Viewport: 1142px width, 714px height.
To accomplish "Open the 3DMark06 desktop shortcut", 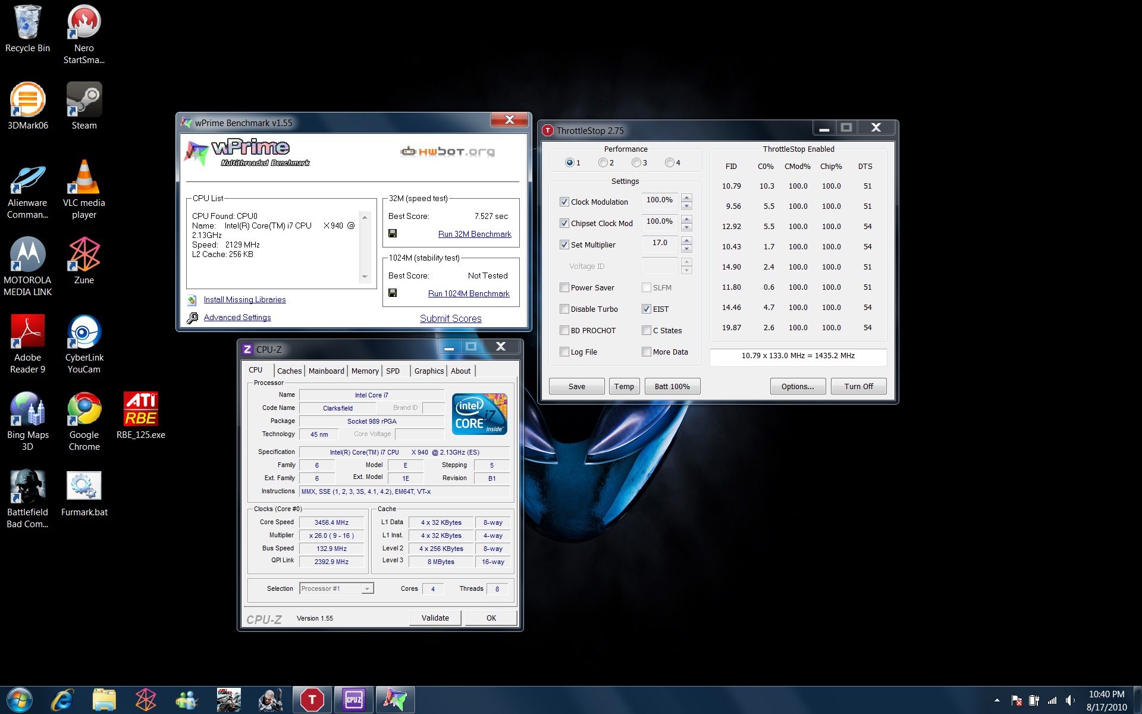I will (27, 106).
